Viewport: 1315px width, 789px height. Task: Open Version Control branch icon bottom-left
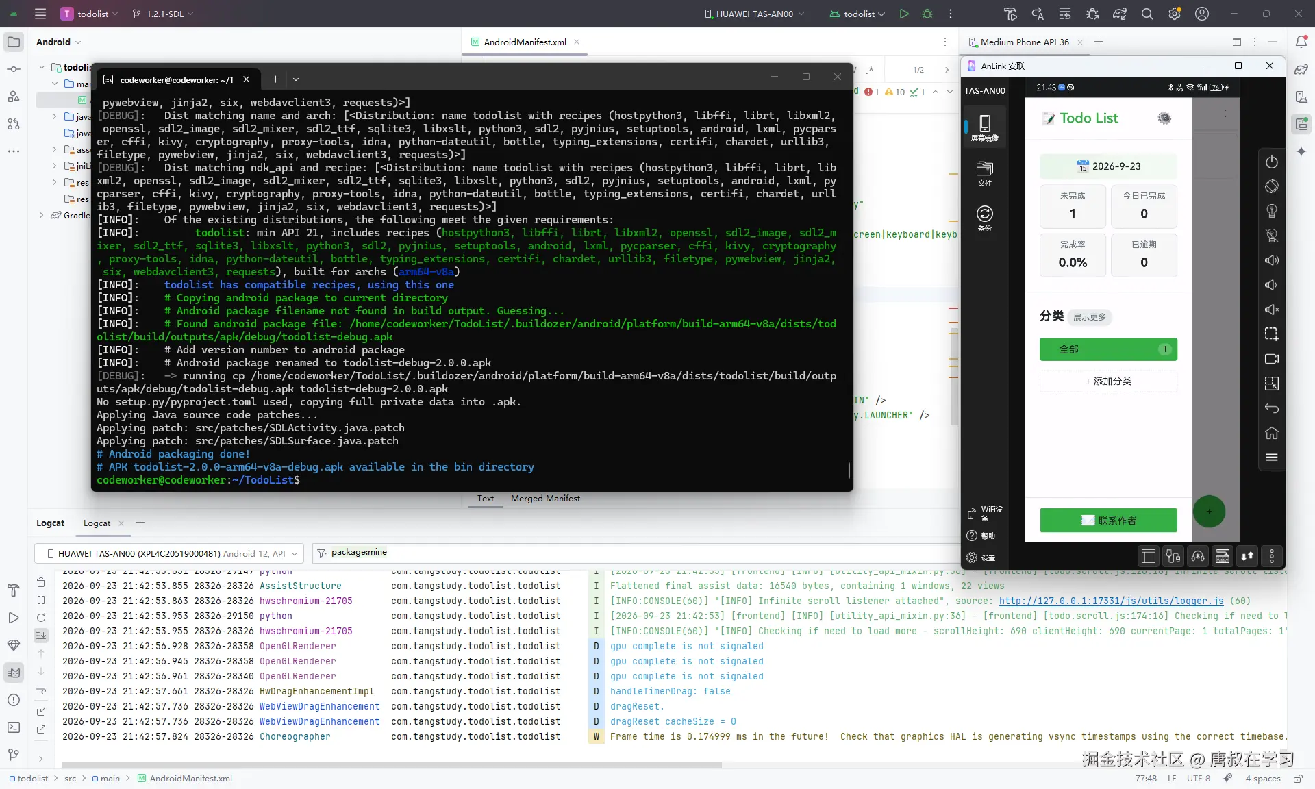click(x=14, y=755)
